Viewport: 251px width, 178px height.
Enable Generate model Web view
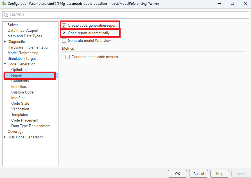coord(64,40)
